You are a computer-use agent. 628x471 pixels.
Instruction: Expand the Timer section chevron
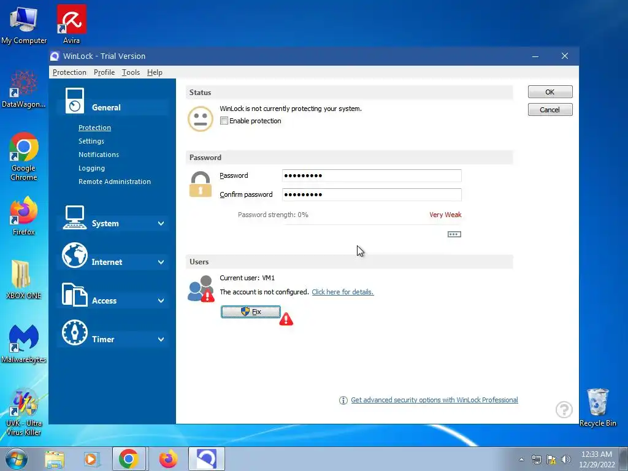tap(161, 339)
